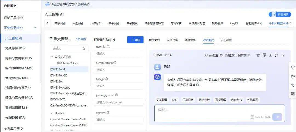This screenshot has height=132, width=296.
Task: Click the user avatar next to 你好
Action: tap(157, 67)
